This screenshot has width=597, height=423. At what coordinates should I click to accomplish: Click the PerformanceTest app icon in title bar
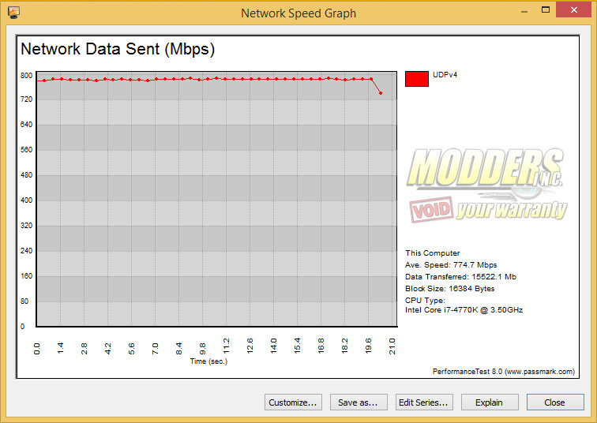(13, 13)
